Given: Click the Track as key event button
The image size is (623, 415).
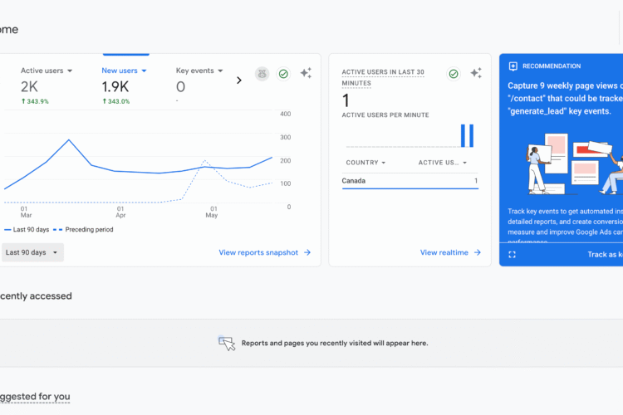Looking at the screenshot, I should (x=604, y=255).
